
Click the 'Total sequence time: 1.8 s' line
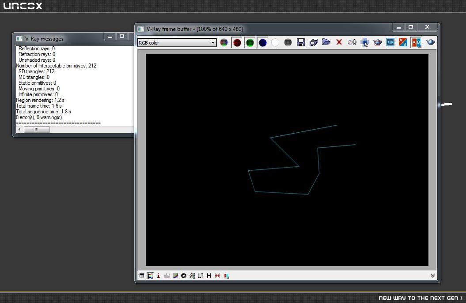(43, 112)
